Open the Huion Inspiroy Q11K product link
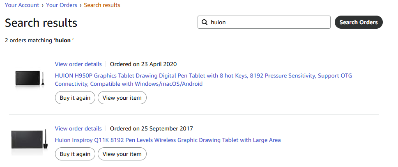The width and height of the screenshot is (398, 167). (x=168, y=140)
